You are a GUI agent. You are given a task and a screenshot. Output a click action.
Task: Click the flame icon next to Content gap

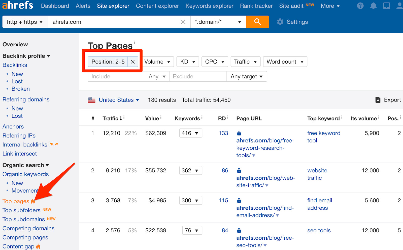point(38,246)
